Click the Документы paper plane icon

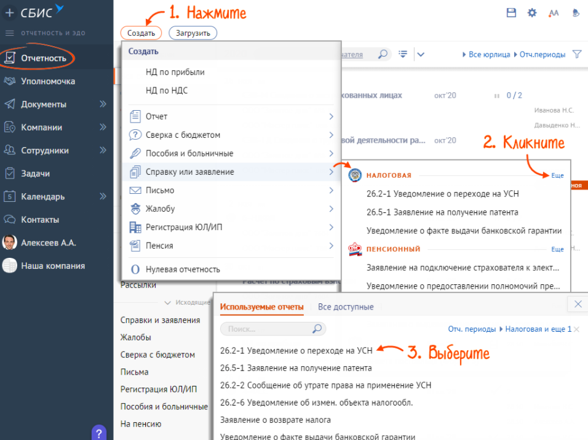pyautogui.click(x=10, y=104)
